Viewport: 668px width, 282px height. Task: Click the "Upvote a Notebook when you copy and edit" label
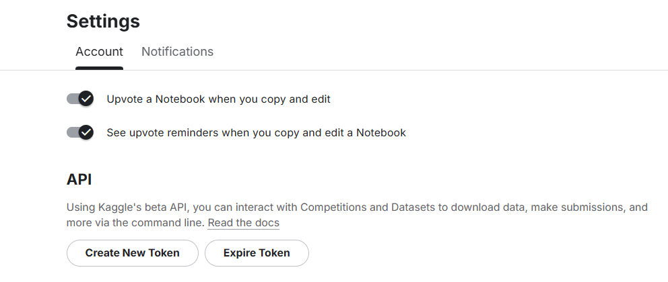tap(218, 99)
